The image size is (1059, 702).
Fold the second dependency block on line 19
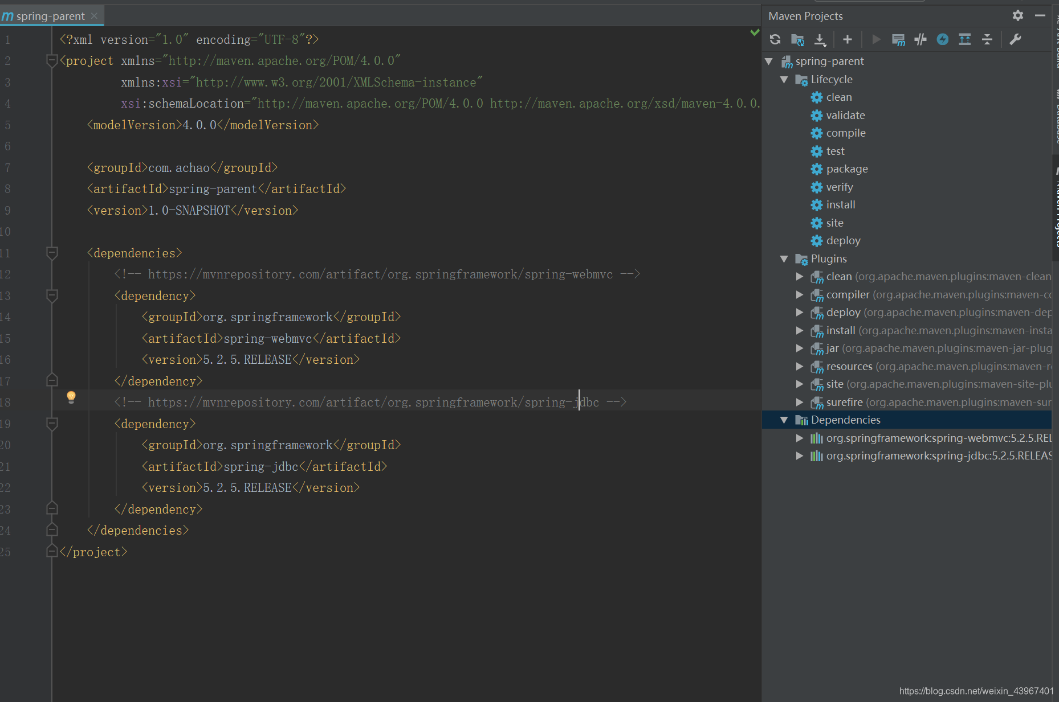[x=52, y=424]
